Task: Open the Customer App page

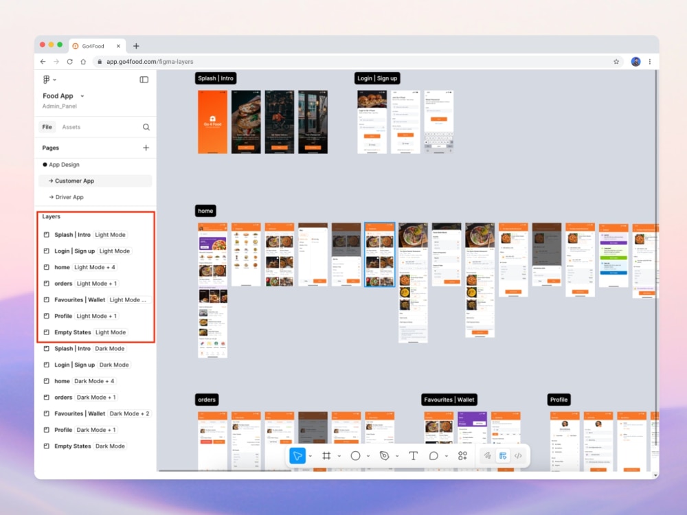Action: coord(95,181)
